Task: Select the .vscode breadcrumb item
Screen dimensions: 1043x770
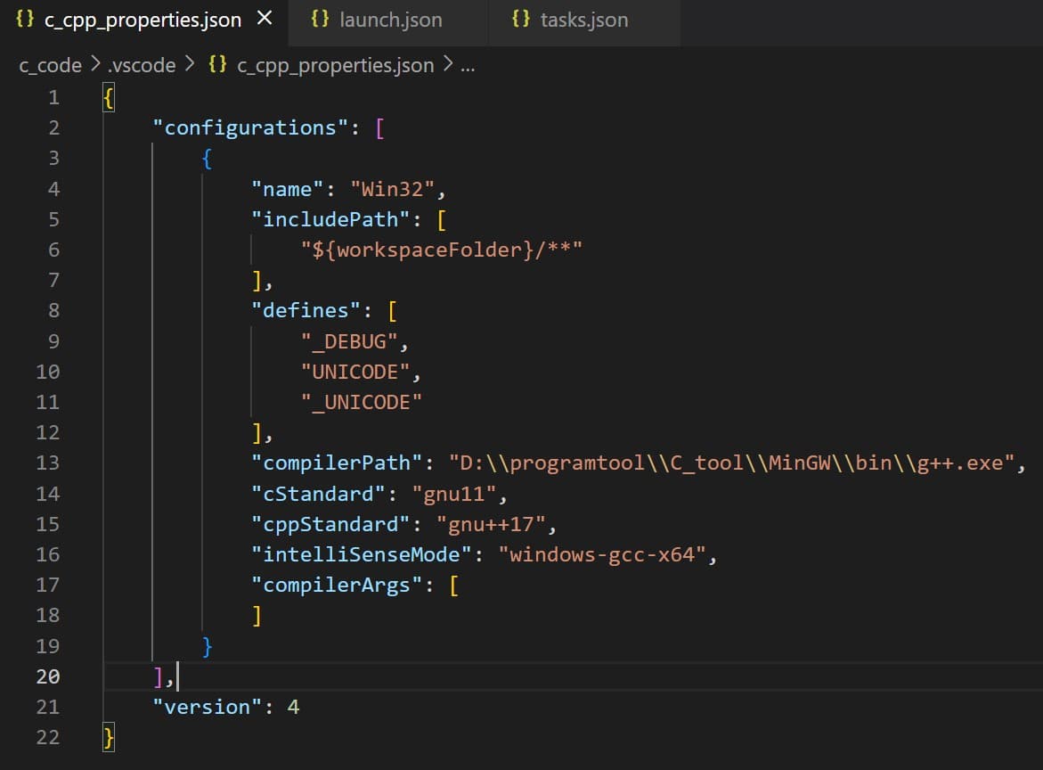Action: click(143, 65)
